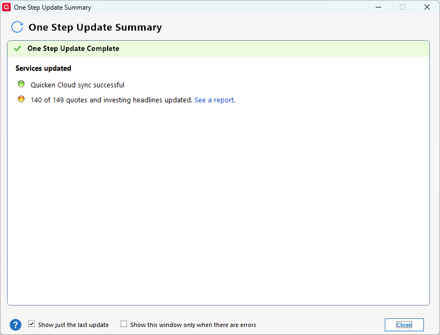
Task: Close the window with the X button
Action: (x=427, y=7)
